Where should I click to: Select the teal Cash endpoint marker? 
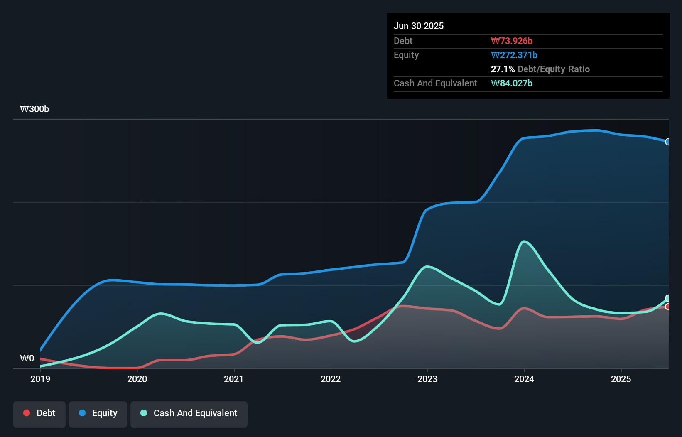(x=668, y=298)
